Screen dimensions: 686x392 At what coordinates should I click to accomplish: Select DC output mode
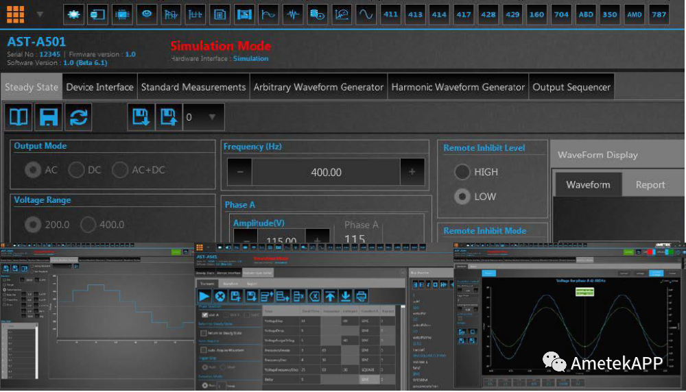[76, 169]
